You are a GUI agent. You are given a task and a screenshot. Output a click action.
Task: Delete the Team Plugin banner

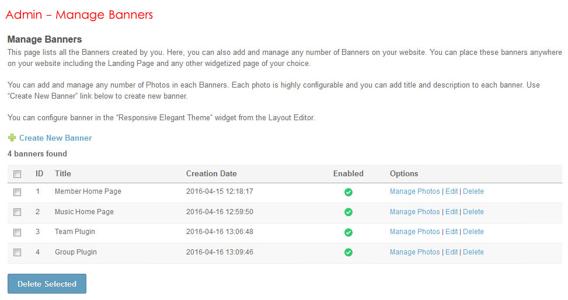coord(473,232)
